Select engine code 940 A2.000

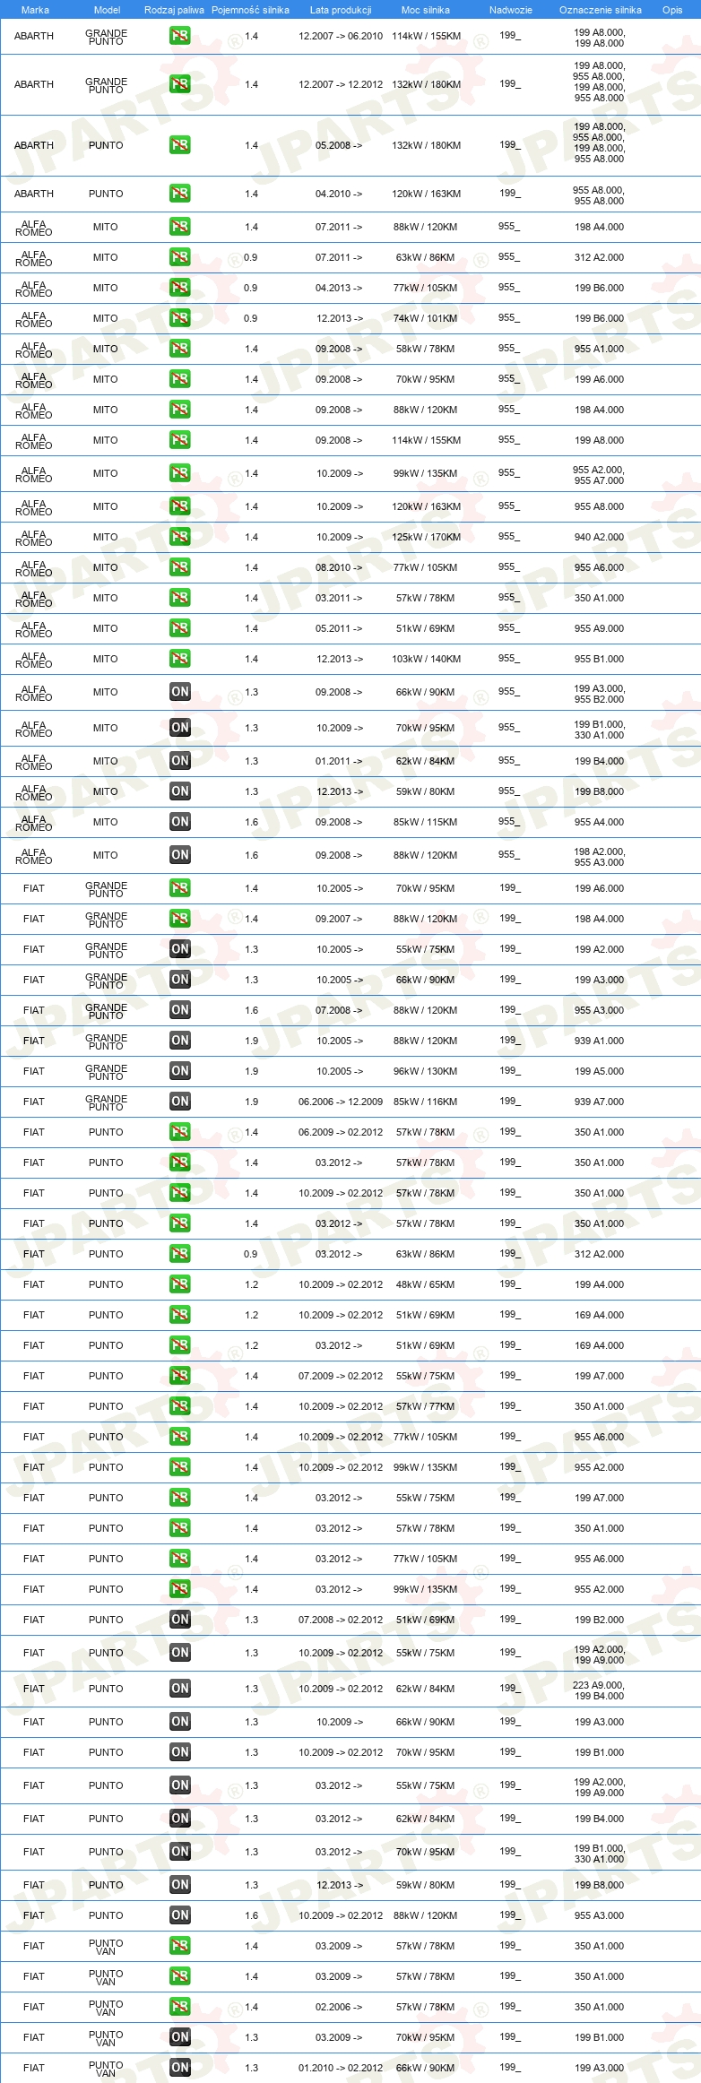(x=599, y=537)
